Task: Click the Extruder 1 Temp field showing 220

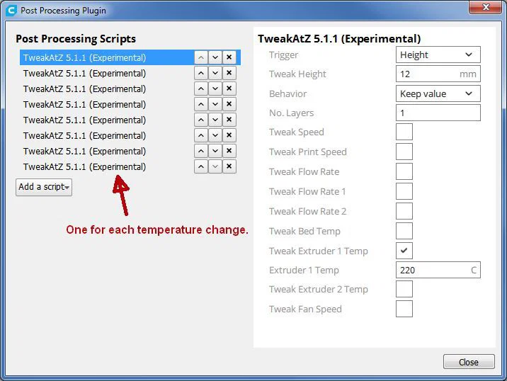Action: [438, 270]
